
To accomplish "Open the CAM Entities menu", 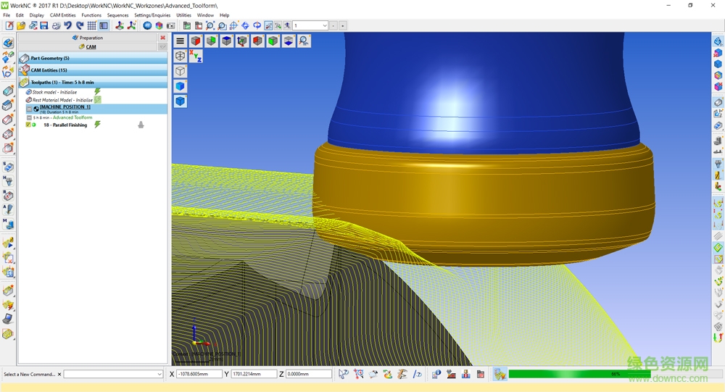I will click(x=62, y=14).
